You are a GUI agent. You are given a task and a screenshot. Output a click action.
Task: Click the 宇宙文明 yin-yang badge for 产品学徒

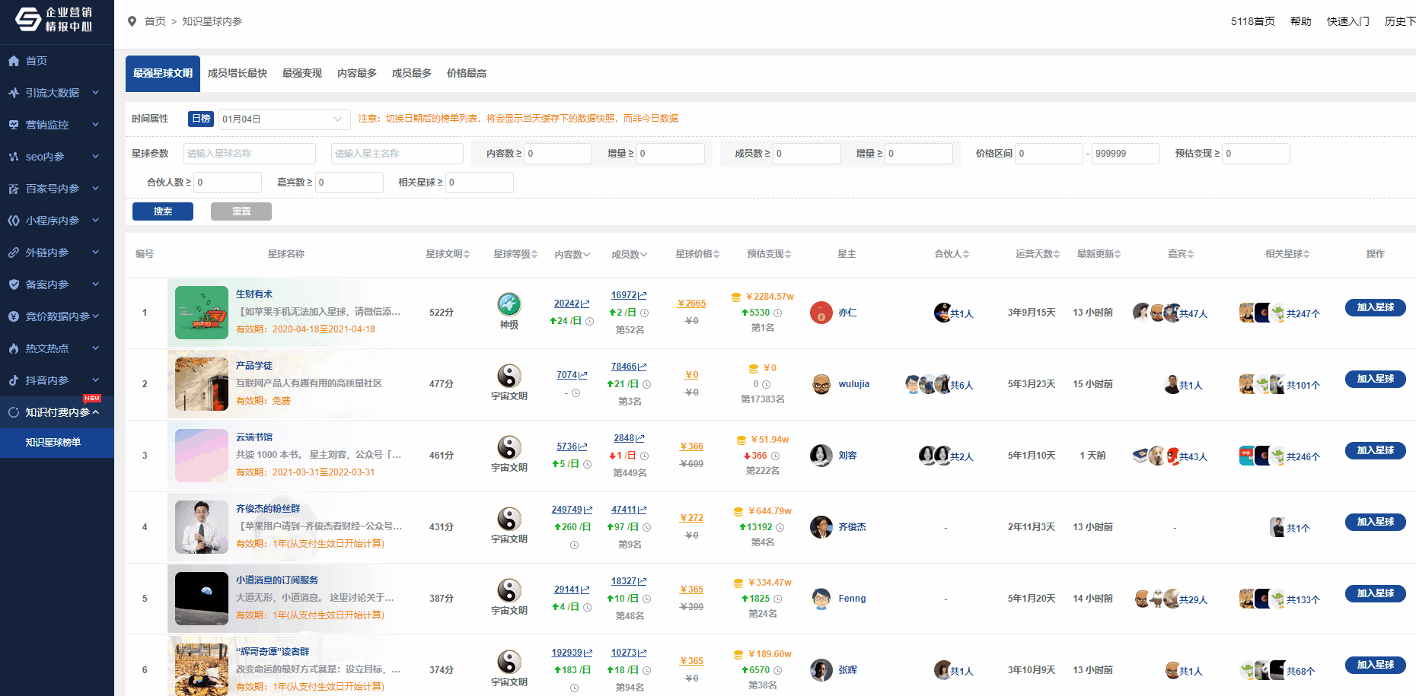click(x=509, y=376)
